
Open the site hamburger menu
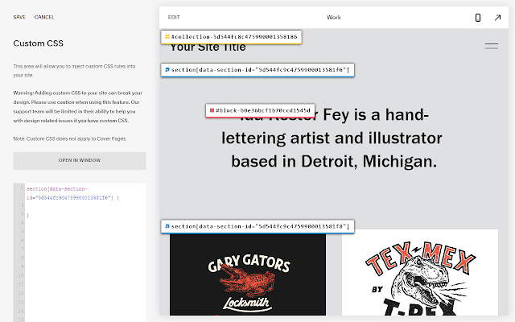point(492,46)
